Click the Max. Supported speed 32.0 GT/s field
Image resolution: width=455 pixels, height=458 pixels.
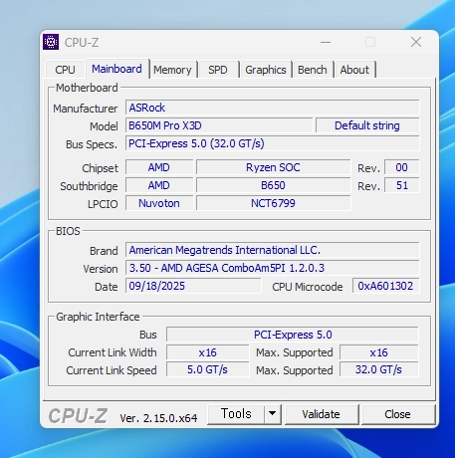pos(379,370)
